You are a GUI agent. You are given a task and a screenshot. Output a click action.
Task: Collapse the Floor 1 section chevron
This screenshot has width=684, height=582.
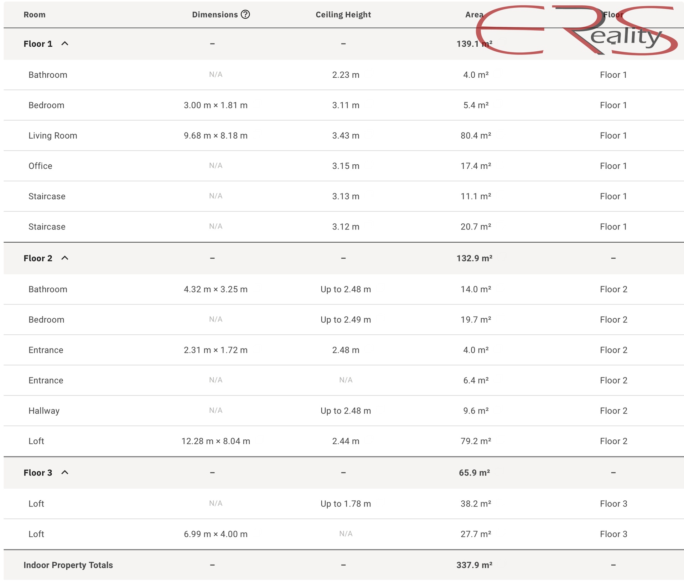pos(64,43)
